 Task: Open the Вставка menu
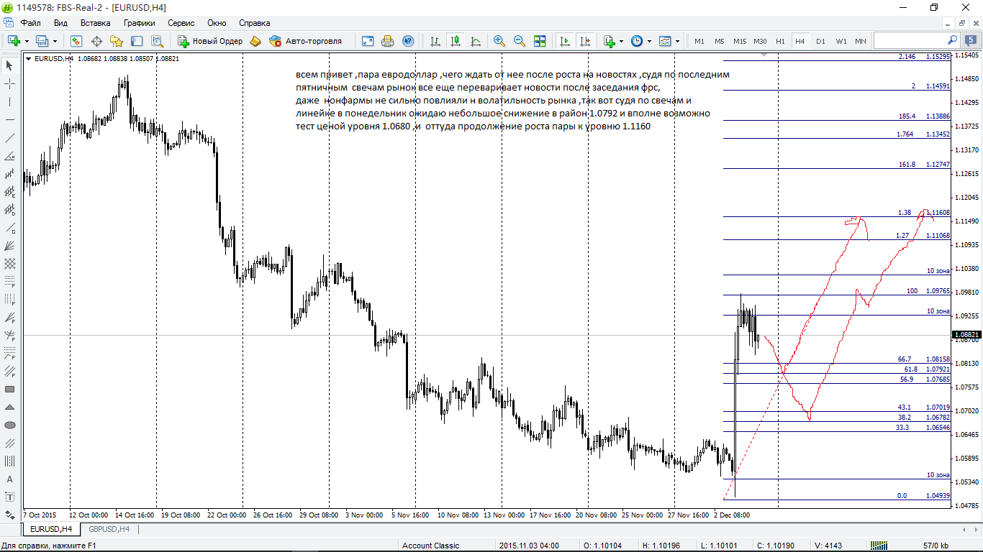point(95,23)
